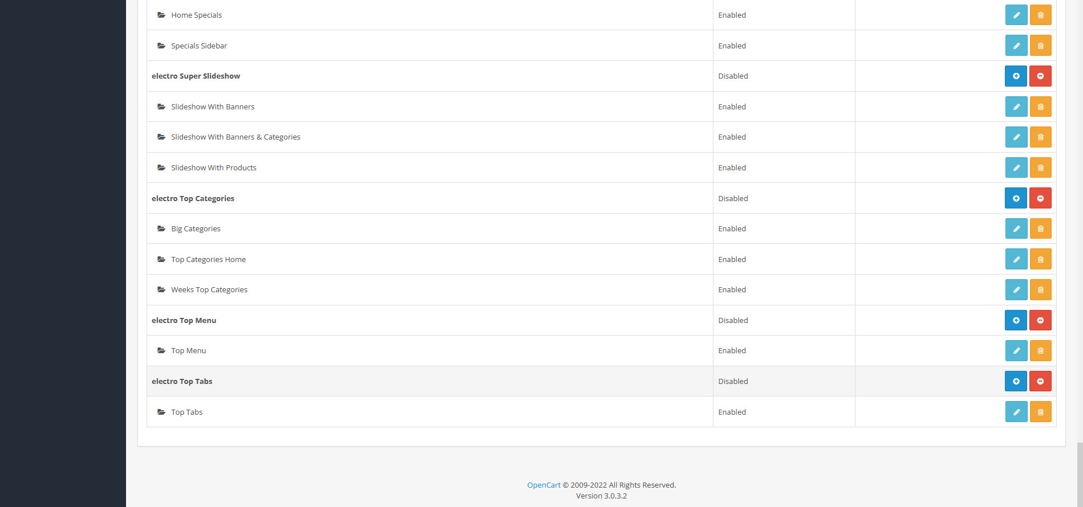Edit the Big Categories module
Screen dimensions: 1083x507
(x=1016, y=228)
